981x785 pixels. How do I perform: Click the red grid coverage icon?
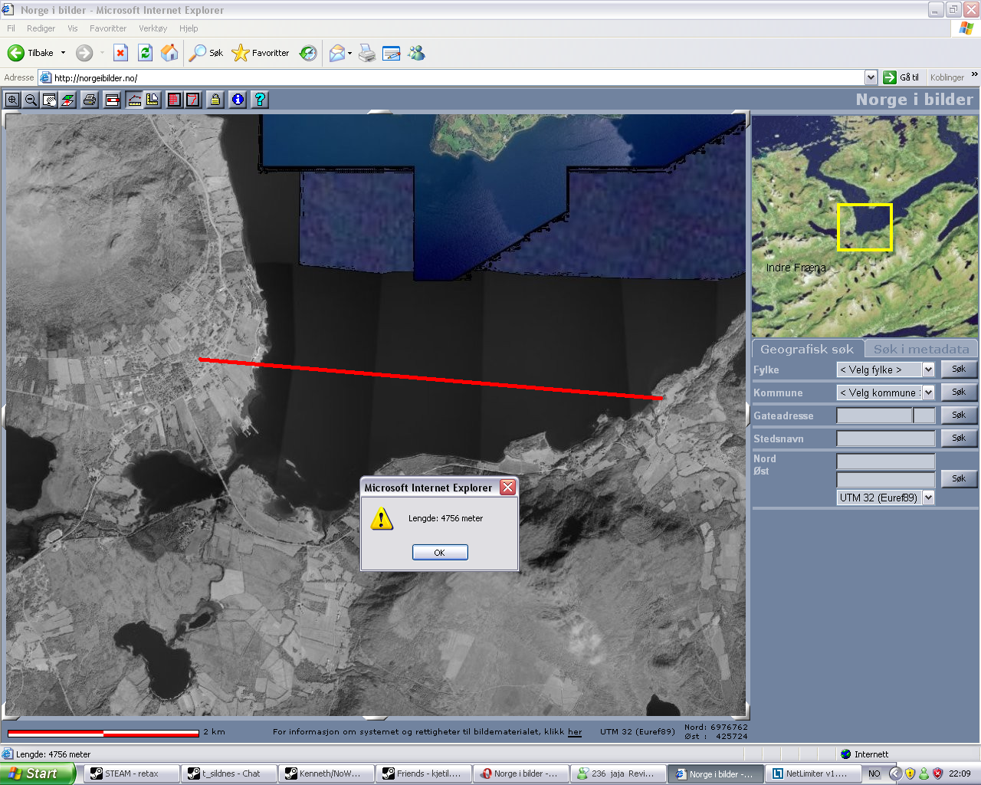click(174, 100)
